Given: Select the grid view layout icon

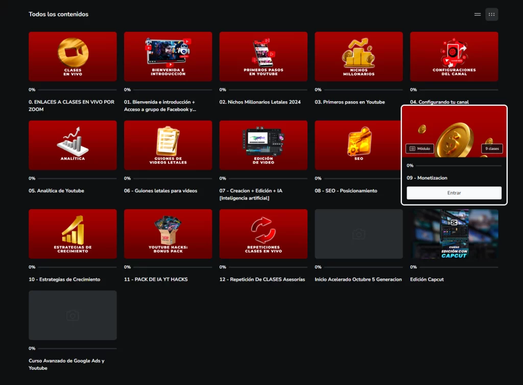Looking at the screenshot, I should tap(491, 14).
